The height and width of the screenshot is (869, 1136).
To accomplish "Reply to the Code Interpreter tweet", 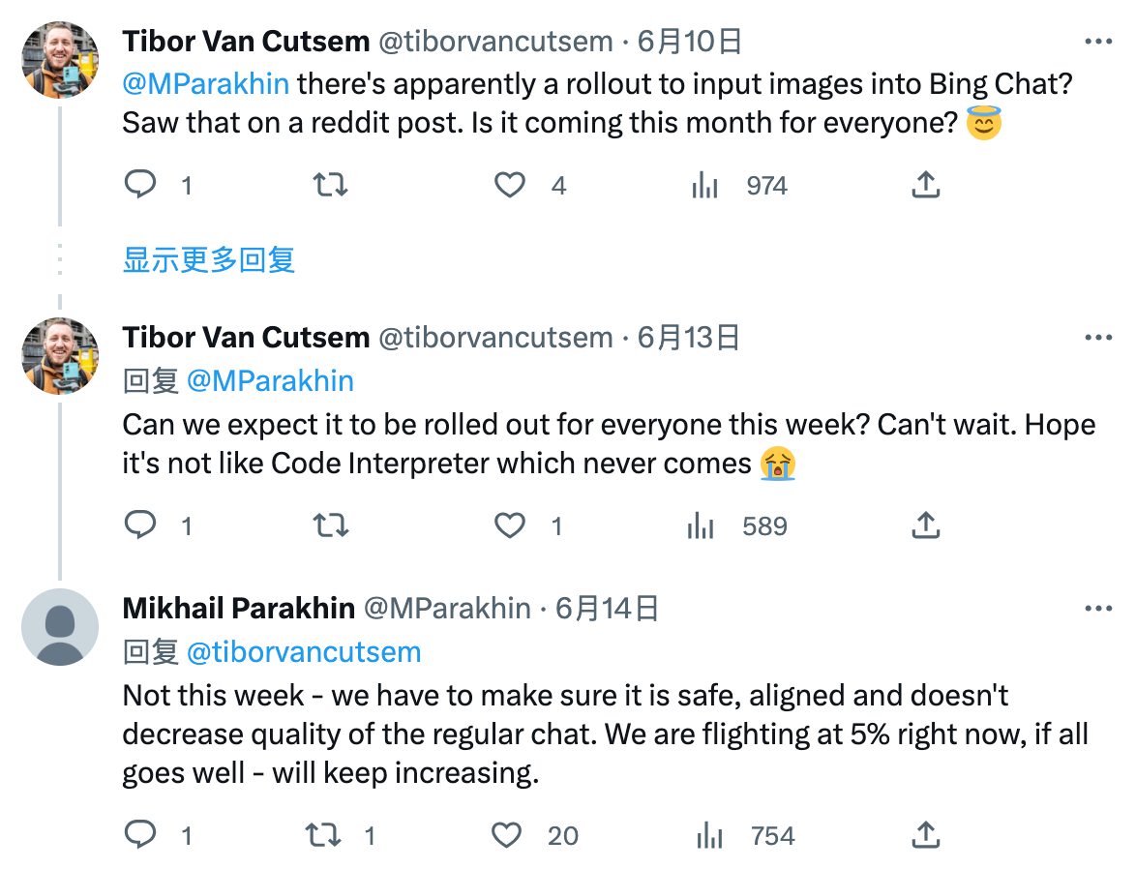I will tap(141, 525).
